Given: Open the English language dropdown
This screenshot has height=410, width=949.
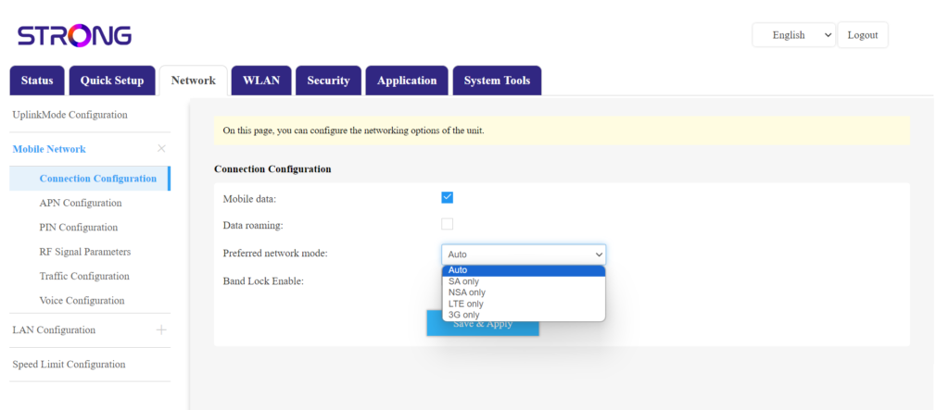Looking at the screenshot, I should pos(794,35).
